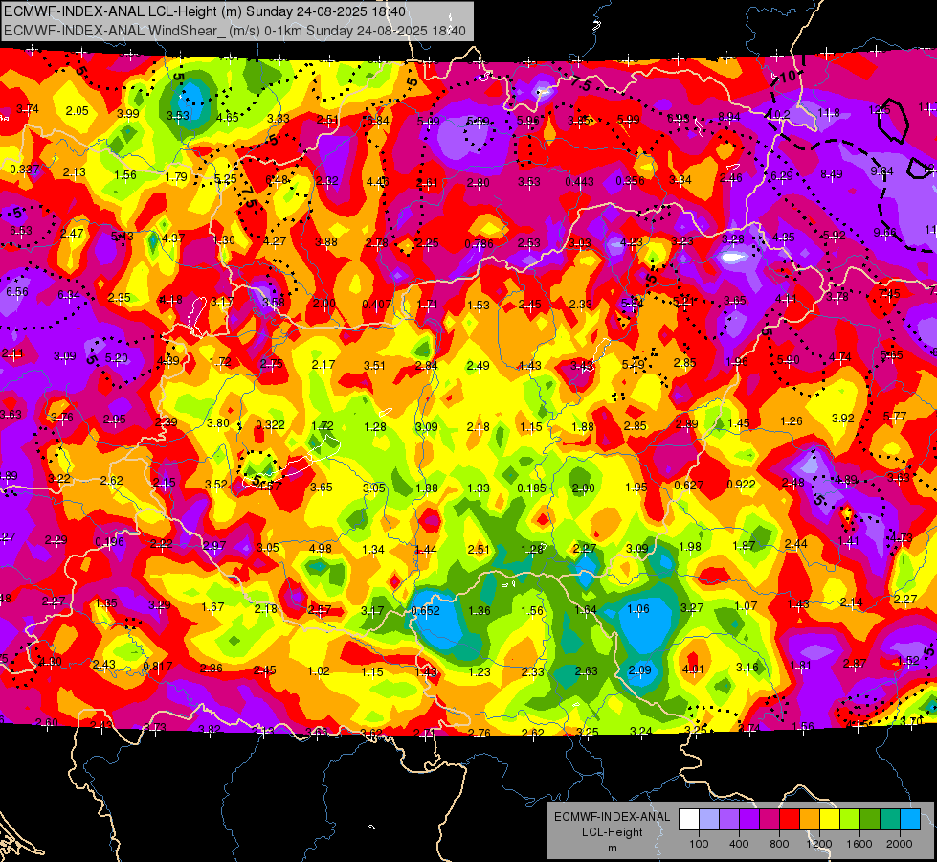This screenshot has height=862, width=937.
Task: Click the wind shear value 6.48
Action: coord(277,180)
